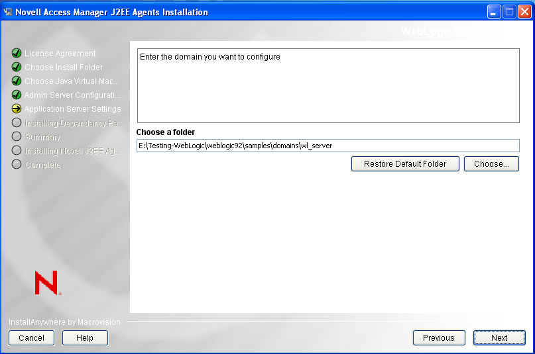
Task: Select the Summary step label
Action: 42,137
